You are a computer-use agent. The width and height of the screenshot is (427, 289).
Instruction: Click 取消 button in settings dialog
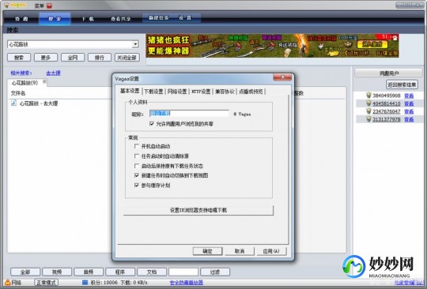coord(240,251)
